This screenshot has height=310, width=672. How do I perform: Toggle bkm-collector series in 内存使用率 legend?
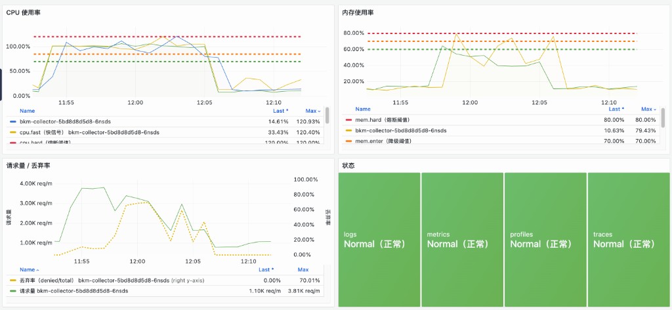(x=401, y=130)
